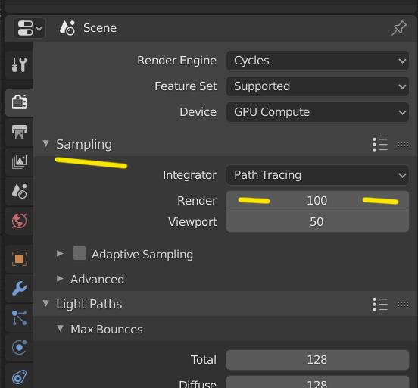
Task: Click the Scene icon in header
Action: (x=67, y=28)
